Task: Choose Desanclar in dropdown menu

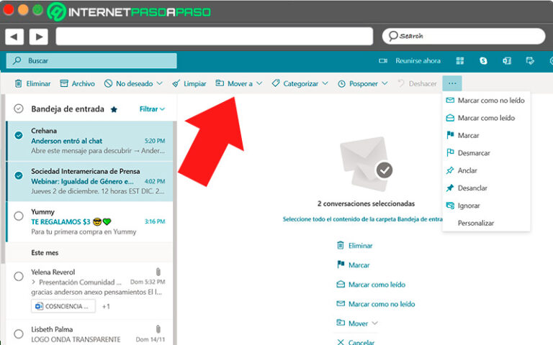Action: [x=486, y=188]
